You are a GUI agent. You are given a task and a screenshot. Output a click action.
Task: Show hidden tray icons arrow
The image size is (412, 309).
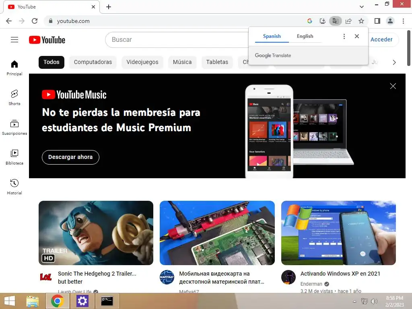click(x=354, y=301)
